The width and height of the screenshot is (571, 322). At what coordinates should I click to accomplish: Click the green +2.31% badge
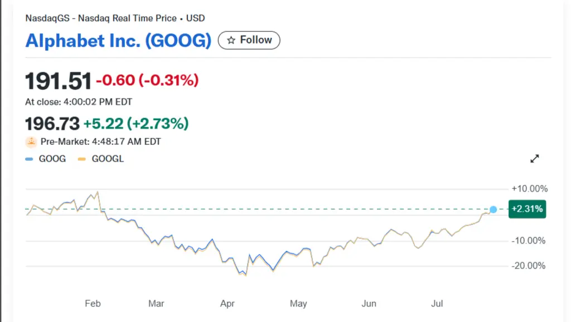coord(527,209)
